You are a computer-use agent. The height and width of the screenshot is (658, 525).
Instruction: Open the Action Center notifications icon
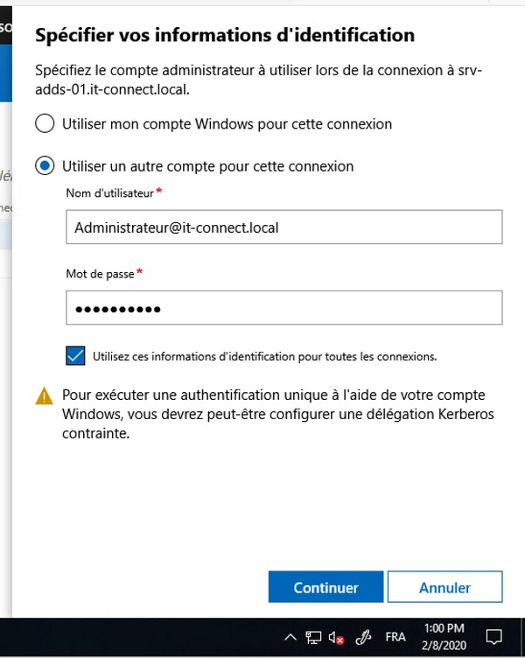click(x=494, y=637)
